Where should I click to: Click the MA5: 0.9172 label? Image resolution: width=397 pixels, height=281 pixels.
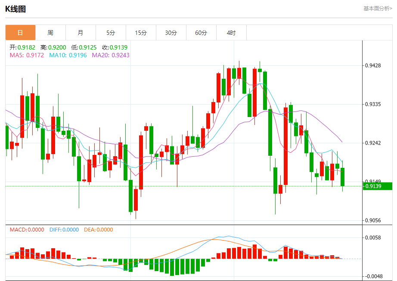[x=27, y=55]
